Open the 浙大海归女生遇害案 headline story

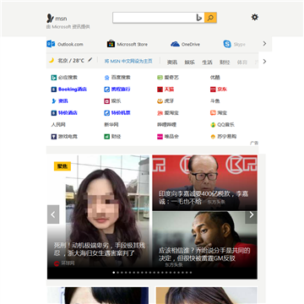(100, 249)
